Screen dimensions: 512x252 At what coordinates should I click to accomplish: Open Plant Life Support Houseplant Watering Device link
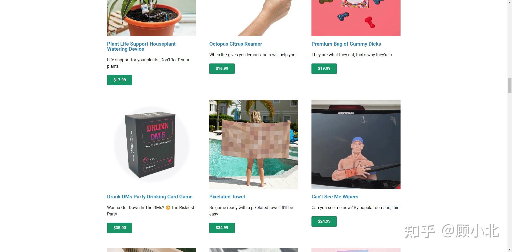[x=141, y=46]
